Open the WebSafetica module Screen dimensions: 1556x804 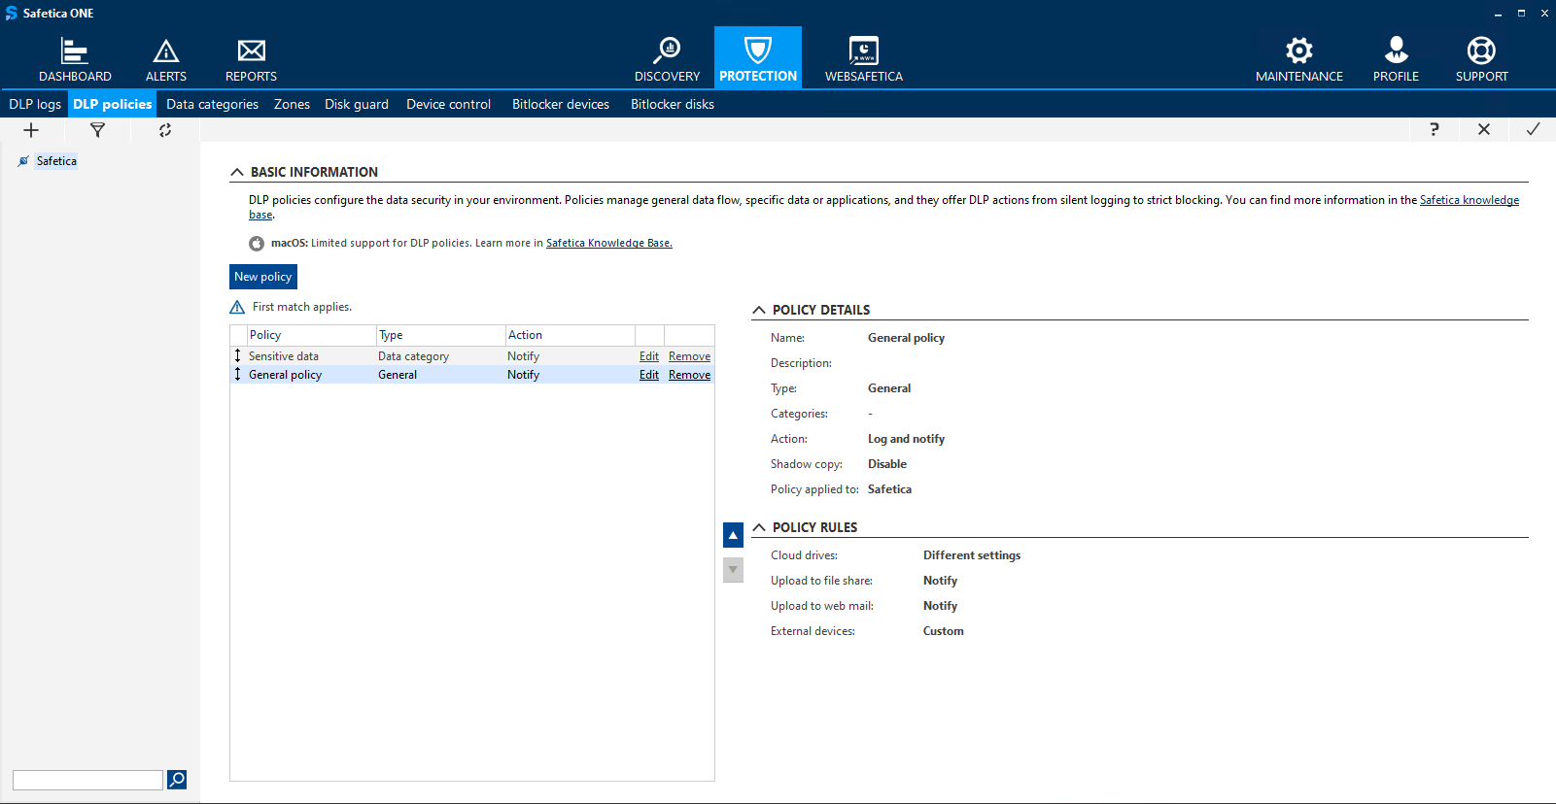864,59
